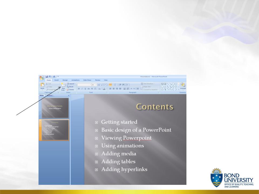Image resolution: width=259 pixels, height=194 pixels.
Task: Click the Copy command
Action: pos(49,87)
